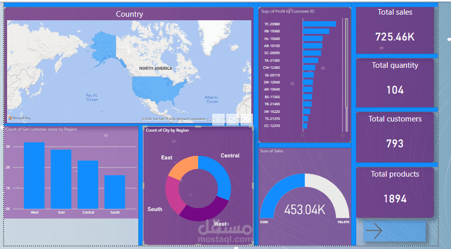Select the South bar in customer name chart
The height and width of the screenshot is (249, 451).
coord(115,192)
